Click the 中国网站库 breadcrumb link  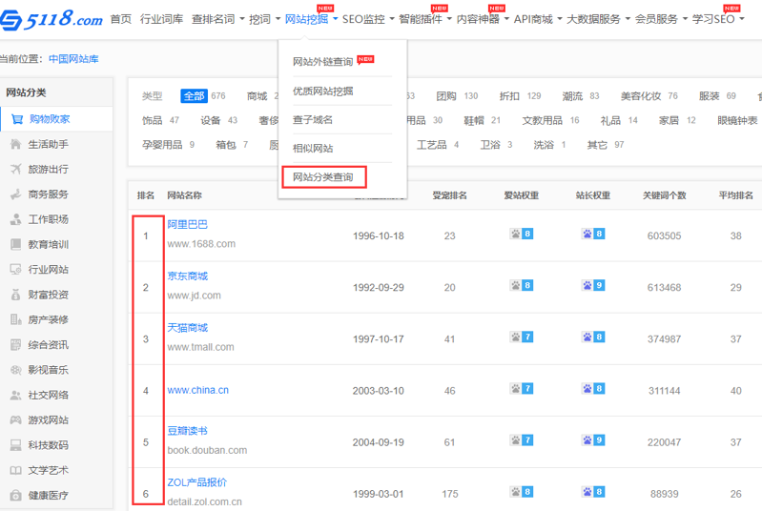[73, 59]
